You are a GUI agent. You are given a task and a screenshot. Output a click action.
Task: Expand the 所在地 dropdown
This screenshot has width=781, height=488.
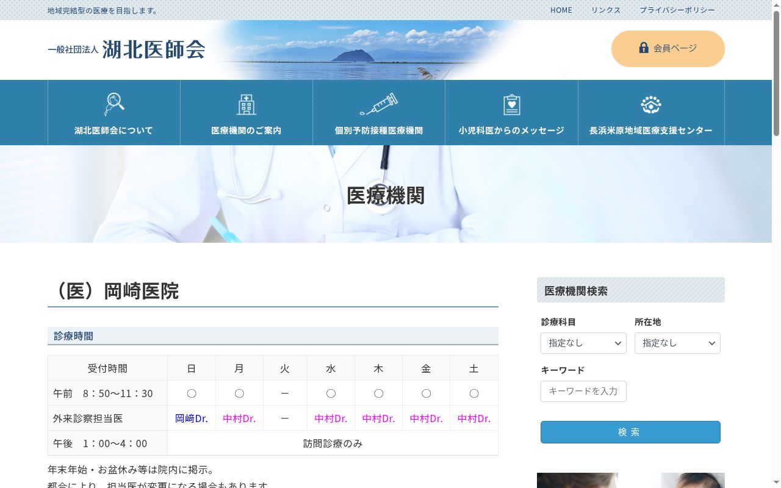coord(677,343)
